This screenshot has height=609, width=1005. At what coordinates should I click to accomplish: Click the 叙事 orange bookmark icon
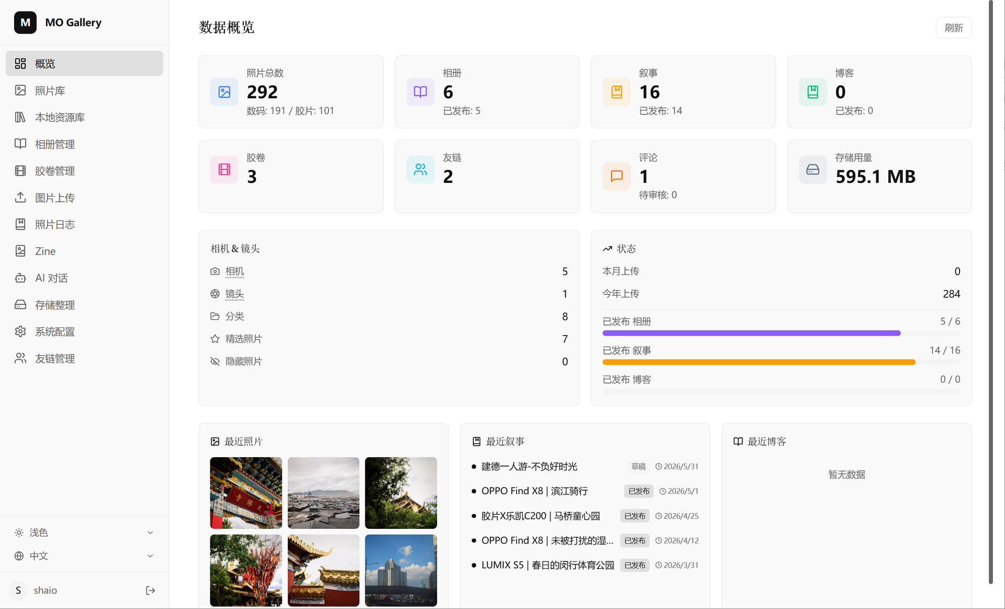tap(617, 92)
